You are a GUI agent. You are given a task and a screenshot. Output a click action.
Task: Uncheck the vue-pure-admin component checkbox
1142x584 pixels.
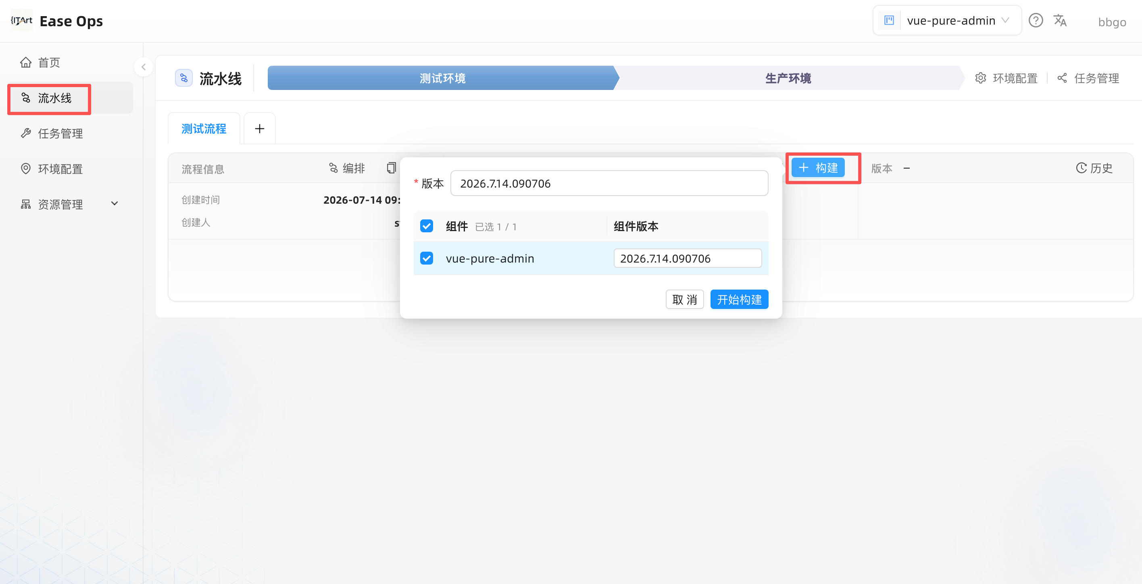point(427,258)
